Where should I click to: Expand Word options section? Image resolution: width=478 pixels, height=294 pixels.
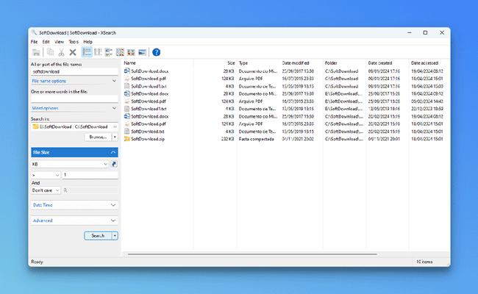tap(74, 108)
